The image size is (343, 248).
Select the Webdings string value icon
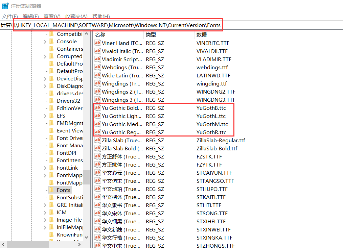(x=97, y=67)
